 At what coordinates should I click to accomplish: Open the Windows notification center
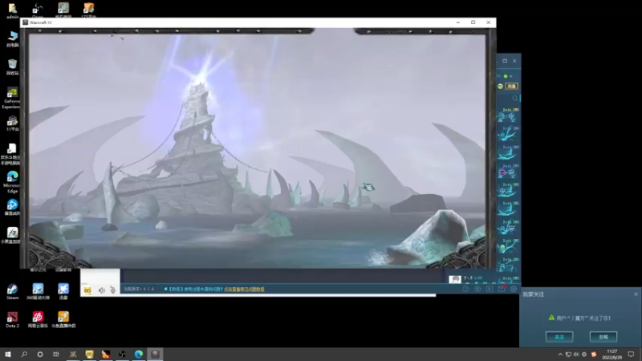pos(631,355)
